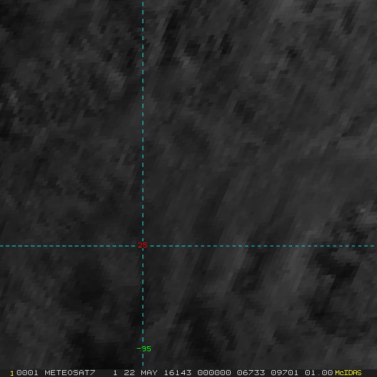This screenshot has height=377, width=377.
Task: Click the green longitude label -95
Action: click(x=144, y=349)
